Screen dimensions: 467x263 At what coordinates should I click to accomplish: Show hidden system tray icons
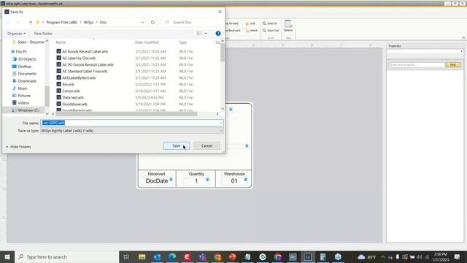[383, 256]
